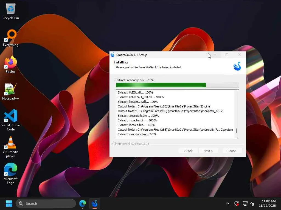Click the Cancel button in installer

[232, 151]
